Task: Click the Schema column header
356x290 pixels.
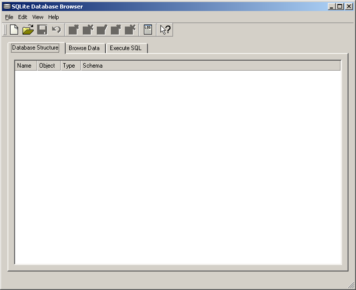Action: [211, 66]
